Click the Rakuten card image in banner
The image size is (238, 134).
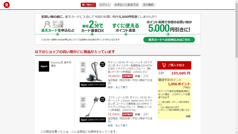point(58,24)
